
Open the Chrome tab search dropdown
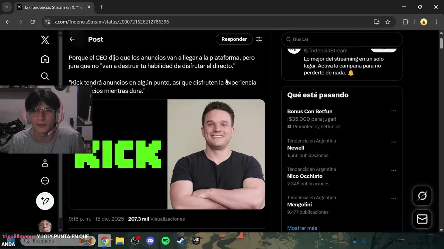pyautogui.click(x=7, y=7)
